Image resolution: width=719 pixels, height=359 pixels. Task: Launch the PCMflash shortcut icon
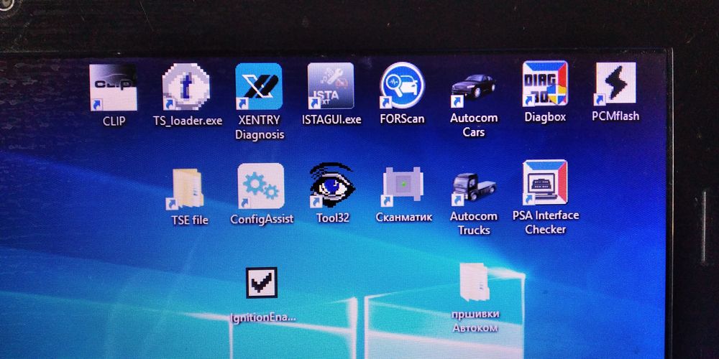[616, 83]
